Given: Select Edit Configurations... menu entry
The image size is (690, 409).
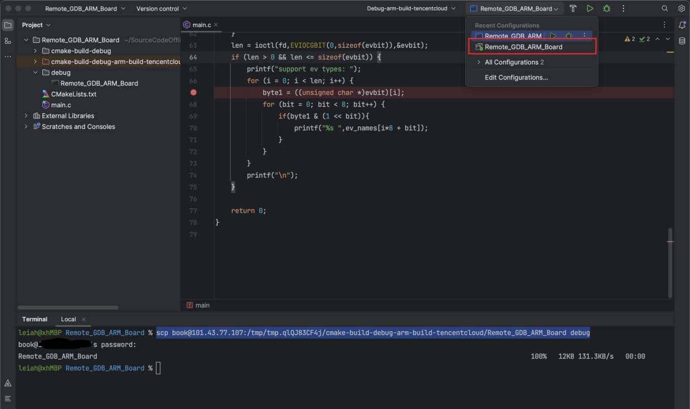Looking at the screenshot, I should (x=516, y=77).
